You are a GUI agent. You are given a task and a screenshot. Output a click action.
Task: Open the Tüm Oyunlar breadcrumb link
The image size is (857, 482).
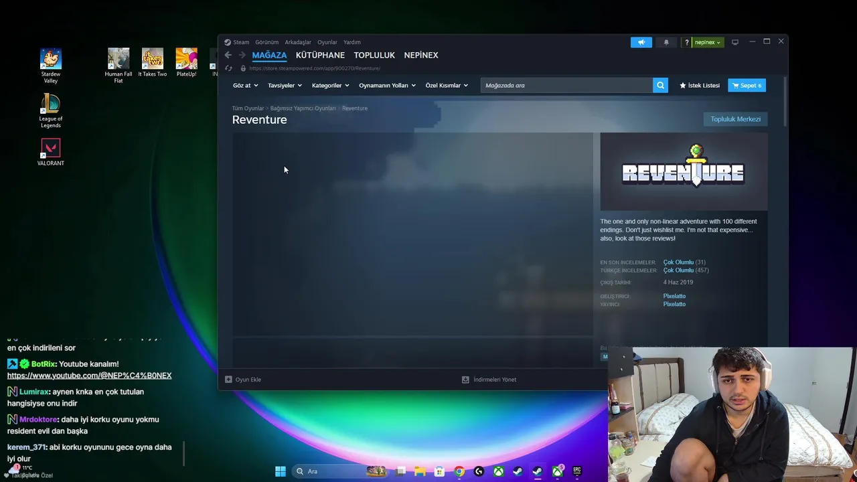(248, 108)
